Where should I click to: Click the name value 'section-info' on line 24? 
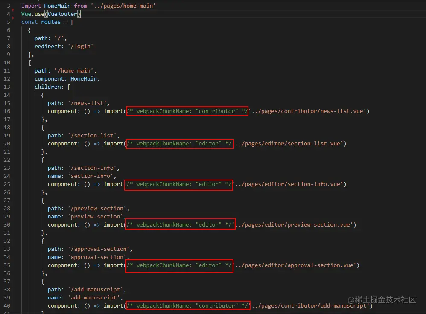[x=90, y=176]
